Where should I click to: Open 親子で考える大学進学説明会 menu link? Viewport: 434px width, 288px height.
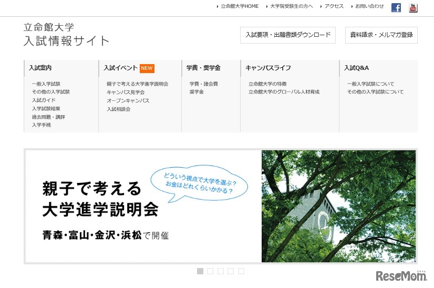[x=138, y=84]
